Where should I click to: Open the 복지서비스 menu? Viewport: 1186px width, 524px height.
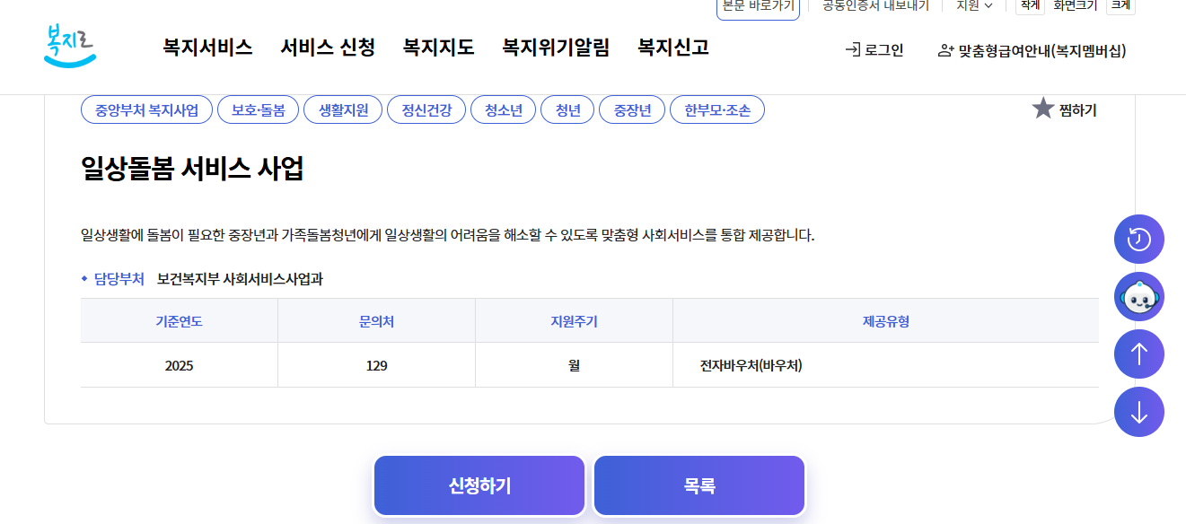pos(206,47)
